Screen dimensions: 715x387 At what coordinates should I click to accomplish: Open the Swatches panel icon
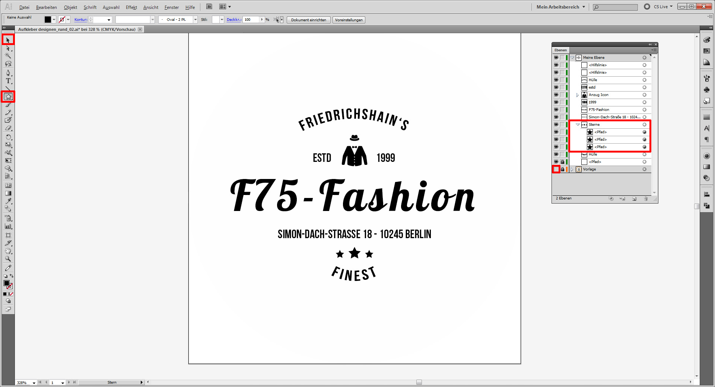[707, 51]
